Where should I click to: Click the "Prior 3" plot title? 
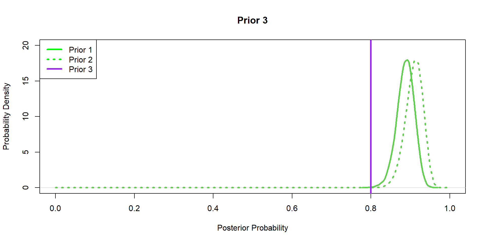tap(252, 20)
